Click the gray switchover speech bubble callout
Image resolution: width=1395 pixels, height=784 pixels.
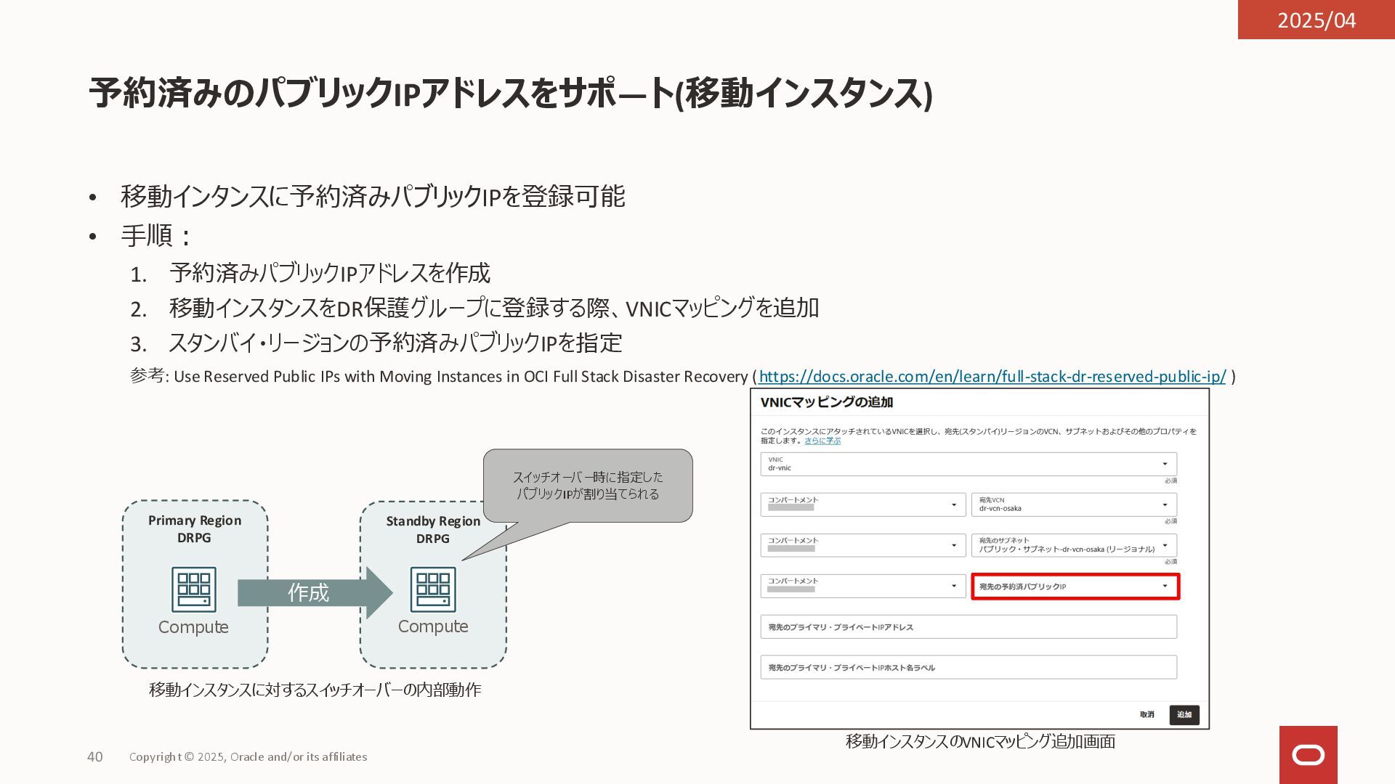(x=587, y=486)
